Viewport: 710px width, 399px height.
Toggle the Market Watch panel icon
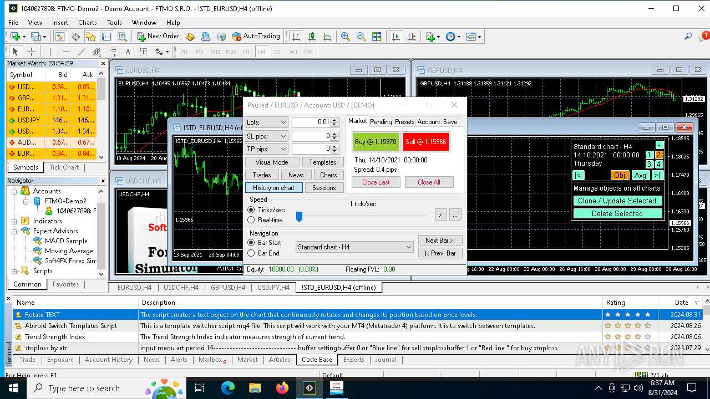pos(59,37)
